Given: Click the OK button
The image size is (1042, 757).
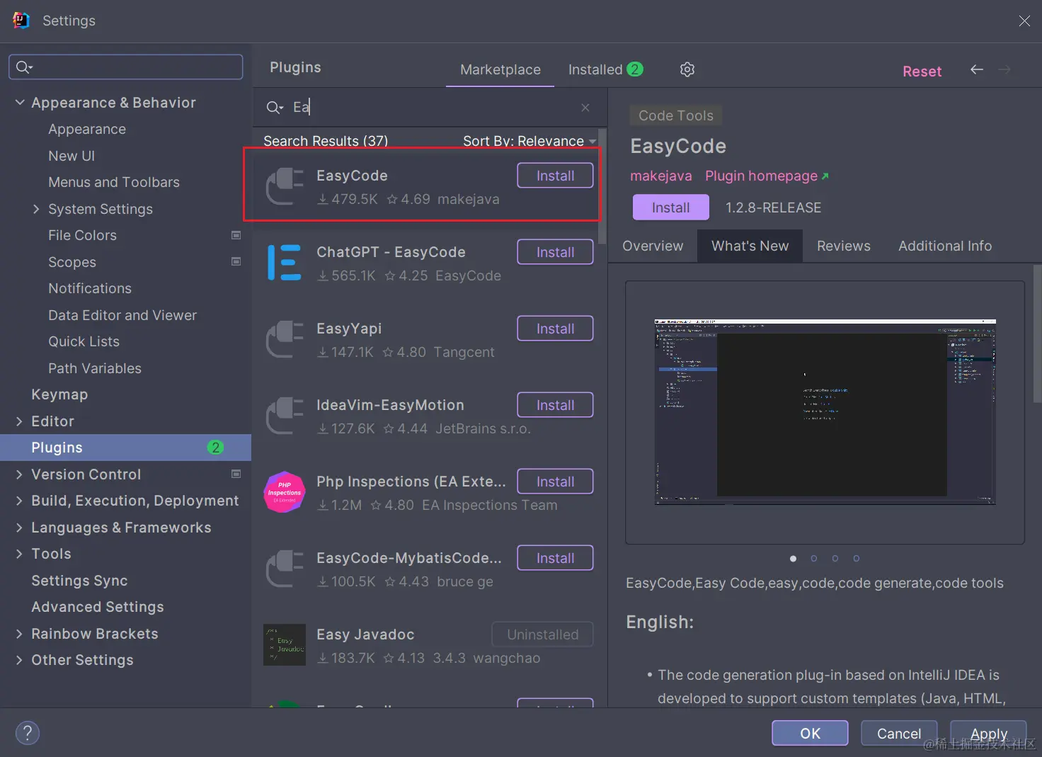Looking at the screenshot, I should 810,733.
